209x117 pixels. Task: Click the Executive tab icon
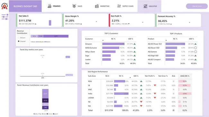[x=145, y=6]
